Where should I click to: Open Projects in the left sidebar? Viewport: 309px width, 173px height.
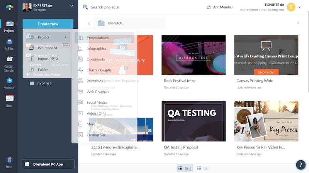[9, 27]
